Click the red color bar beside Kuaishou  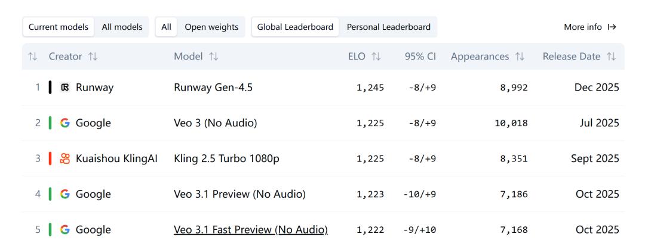pos(50,159)
